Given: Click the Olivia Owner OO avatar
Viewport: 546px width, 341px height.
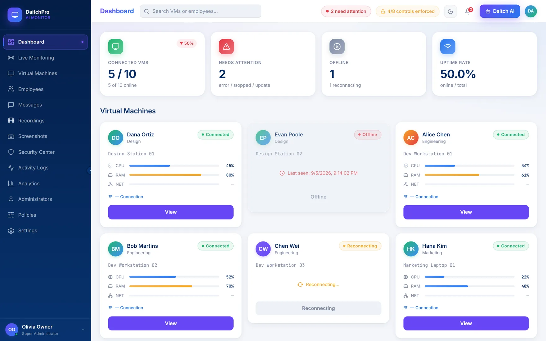Looking at the screenshot, I should 12,330.
